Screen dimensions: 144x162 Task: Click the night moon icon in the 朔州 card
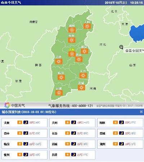point(121,144)
